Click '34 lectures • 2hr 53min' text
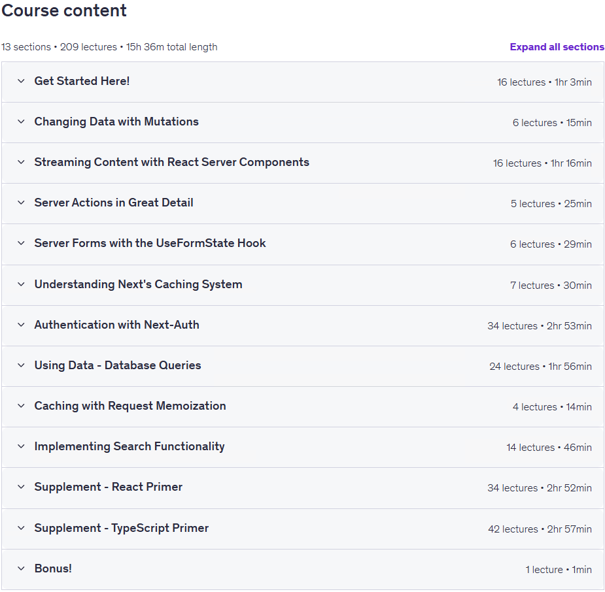Screen dimensions: 605x592 click(540, 325)
